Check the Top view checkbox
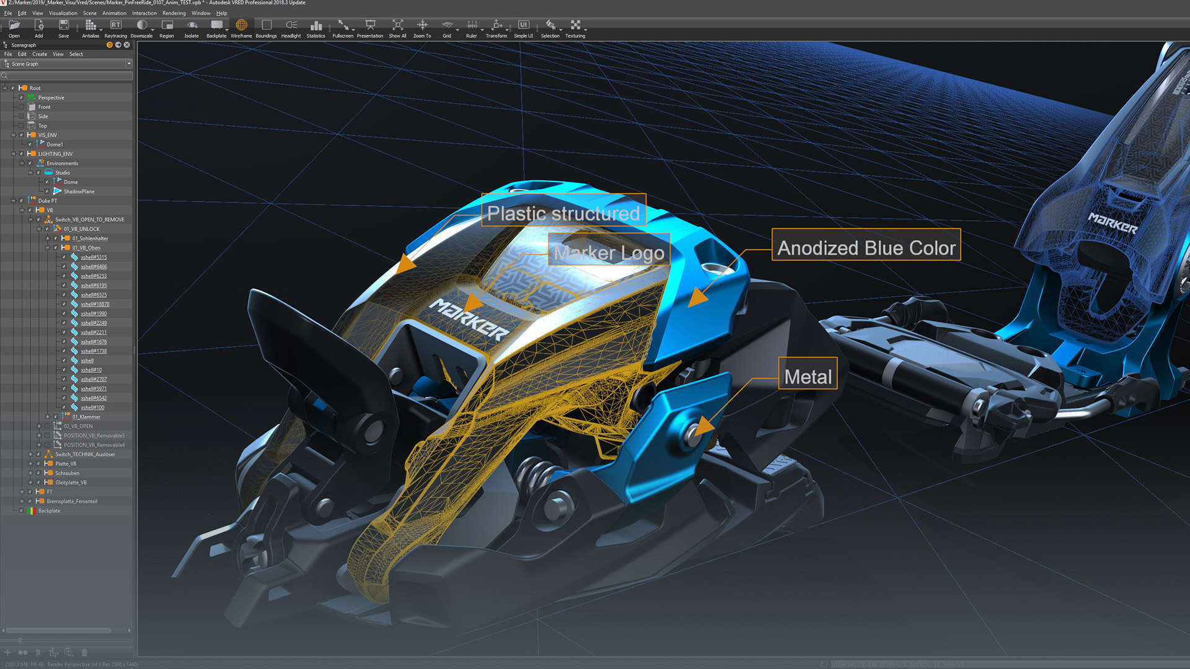This screenshot has width=1190, height=669. pos(21,126)
